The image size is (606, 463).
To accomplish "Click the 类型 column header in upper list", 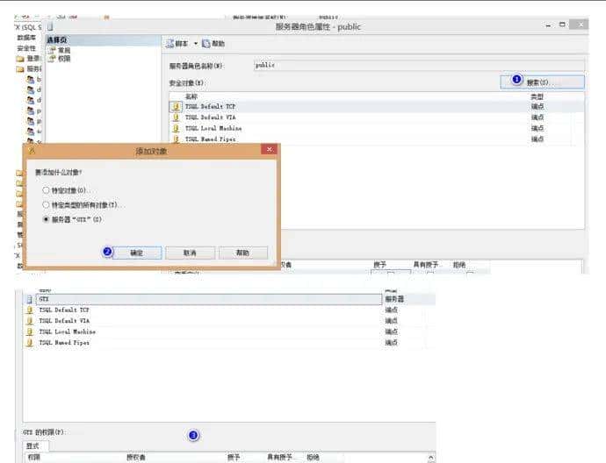I will point(537,96).
